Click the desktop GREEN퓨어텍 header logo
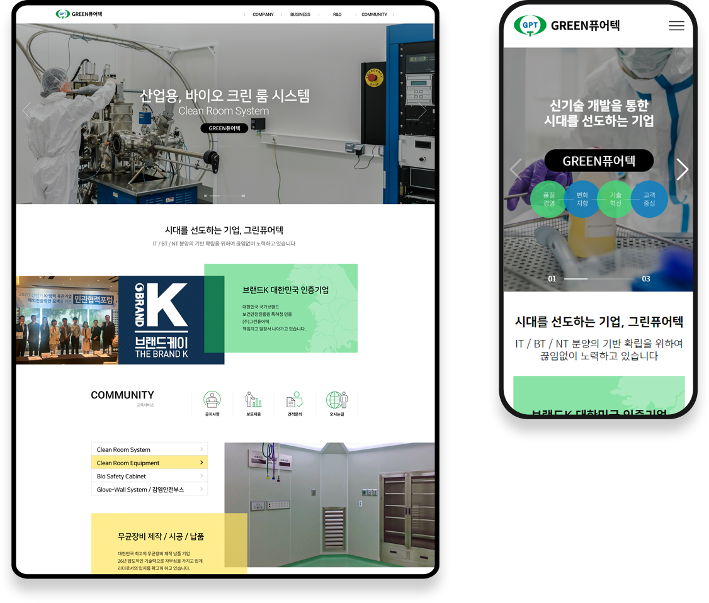Image resolution: width=709 pixels, height=603 pixels. [x=79, y=14]
